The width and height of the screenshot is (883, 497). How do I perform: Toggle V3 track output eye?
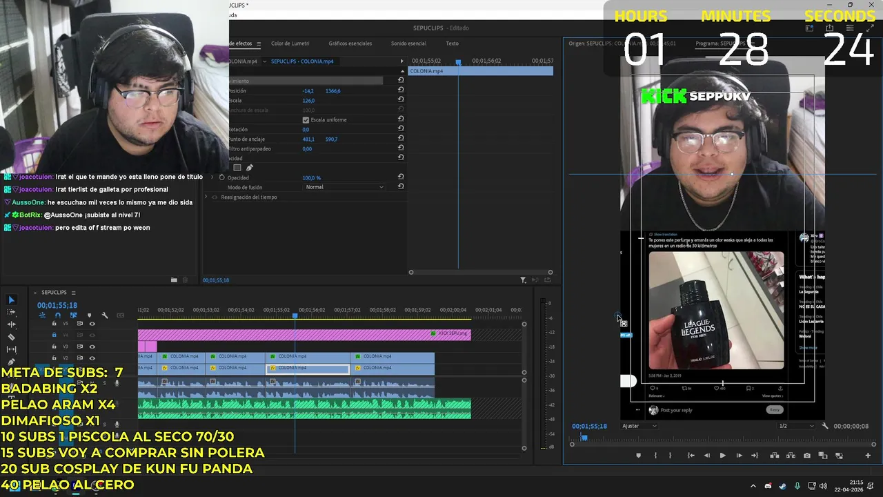92,347
